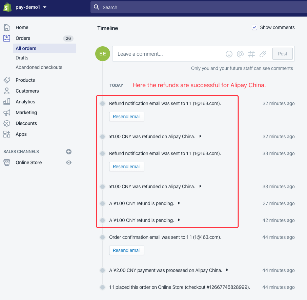The height and width of the screenshot is (300, 307).
Task: Resend the order confirmation email
Action: pos(127,250)
